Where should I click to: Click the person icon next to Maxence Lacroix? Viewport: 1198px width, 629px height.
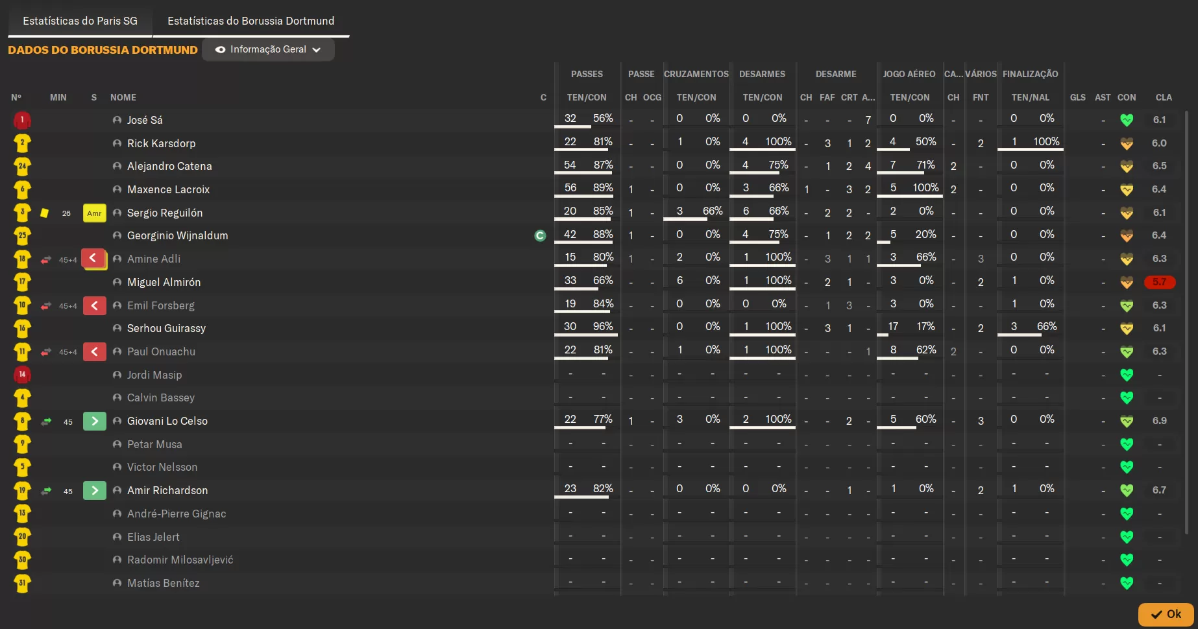click(x=117, y=189)
